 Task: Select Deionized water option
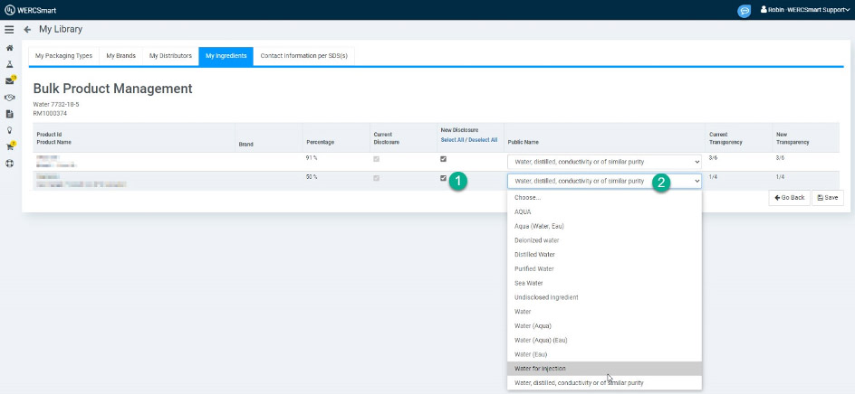[604, 240]
